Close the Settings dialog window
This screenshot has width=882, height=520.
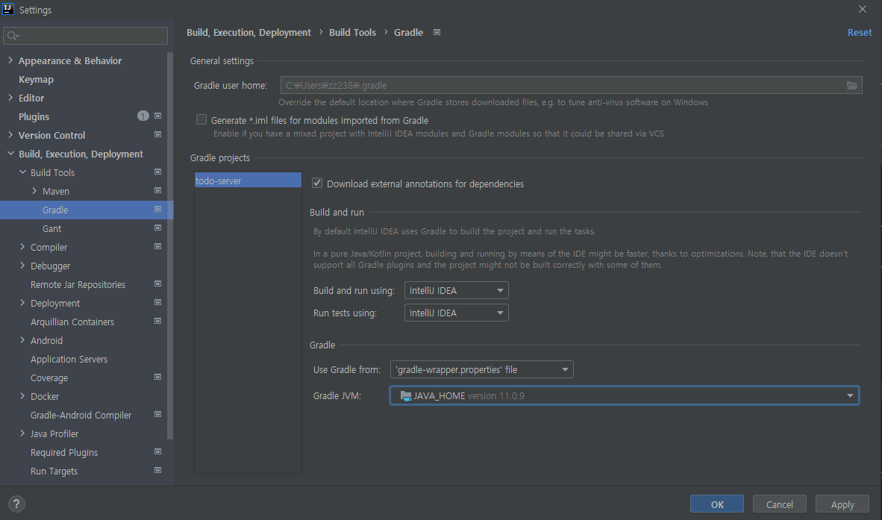[863, 9]
